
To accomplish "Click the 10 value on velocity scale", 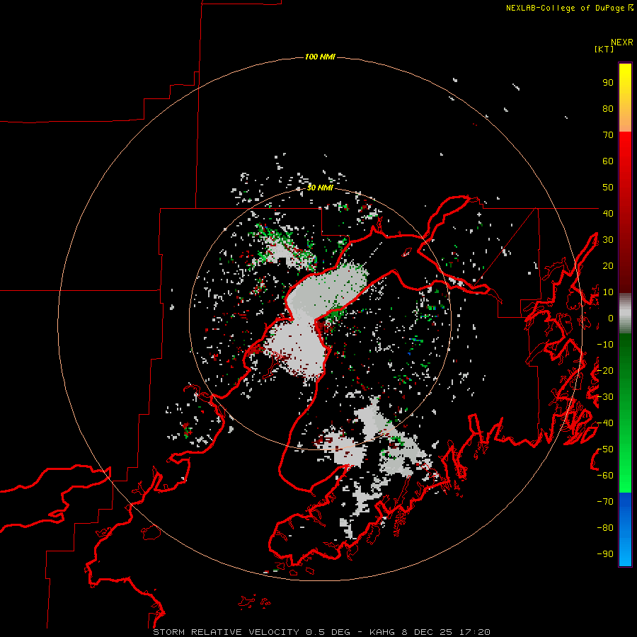I will (x=608, y=292).
